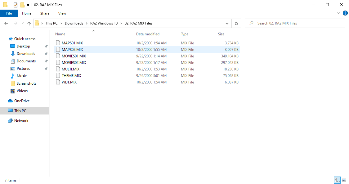Select the WDT.MIX file icon
This screenshot has height=184, width=349.
pos(58,82)
